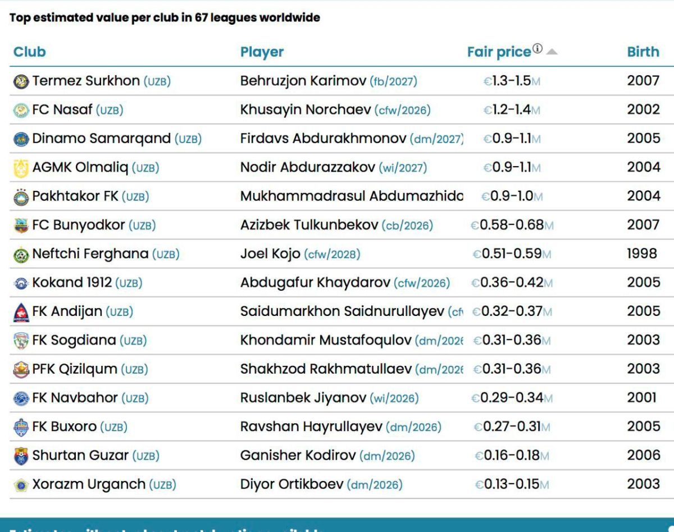Click the FK Andijan club badge

click(21, 312)
